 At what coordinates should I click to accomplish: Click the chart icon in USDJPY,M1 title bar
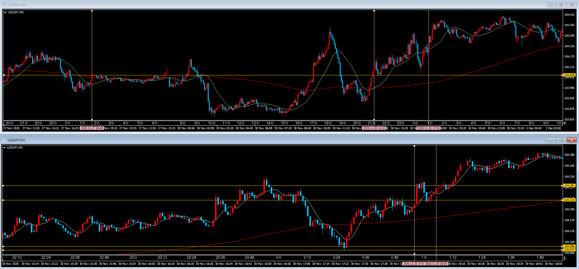tap(4, 140)
